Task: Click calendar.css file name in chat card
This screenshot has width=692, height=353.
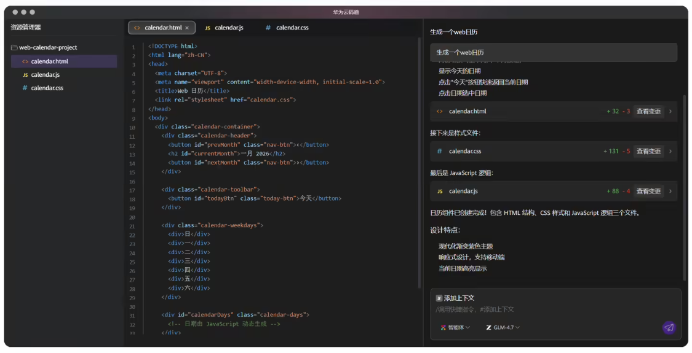Action: coord(465,151)
